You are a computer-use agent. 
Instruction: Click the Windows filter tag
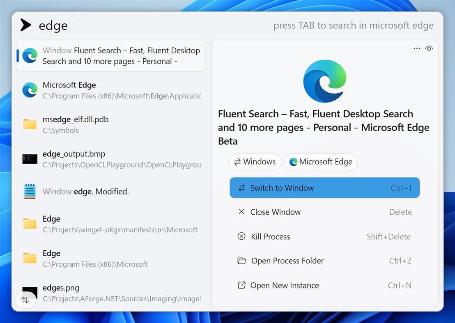click(x=255, y=162)
